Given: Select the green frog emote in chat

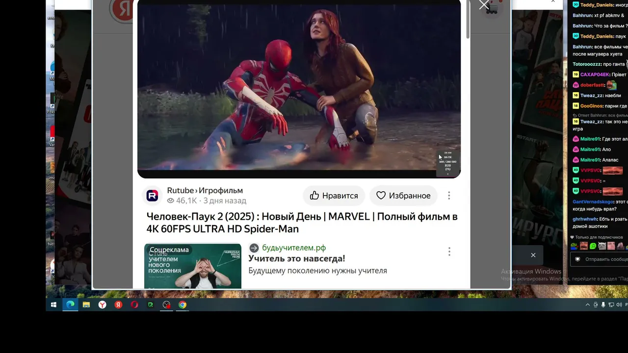Looking at the screenshot, I should point(574,246).
